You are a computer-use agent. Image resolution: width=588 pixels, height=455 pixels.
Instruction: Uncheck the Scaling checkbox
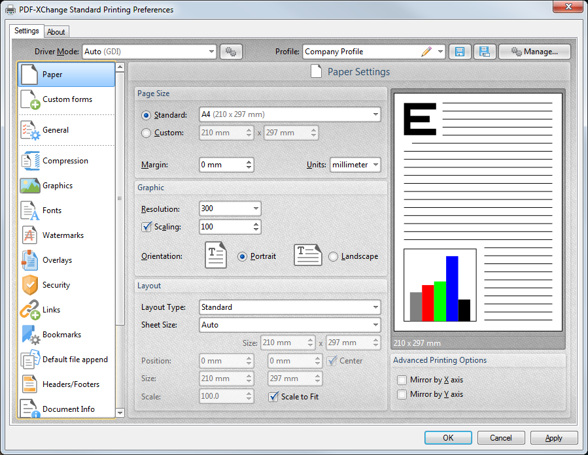point(147,227)
